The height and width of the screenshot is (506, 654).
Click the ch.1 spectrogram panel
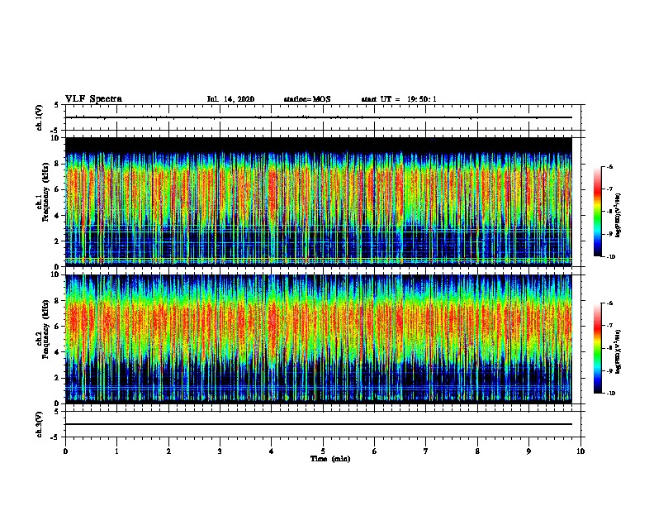tap(319, 202)
